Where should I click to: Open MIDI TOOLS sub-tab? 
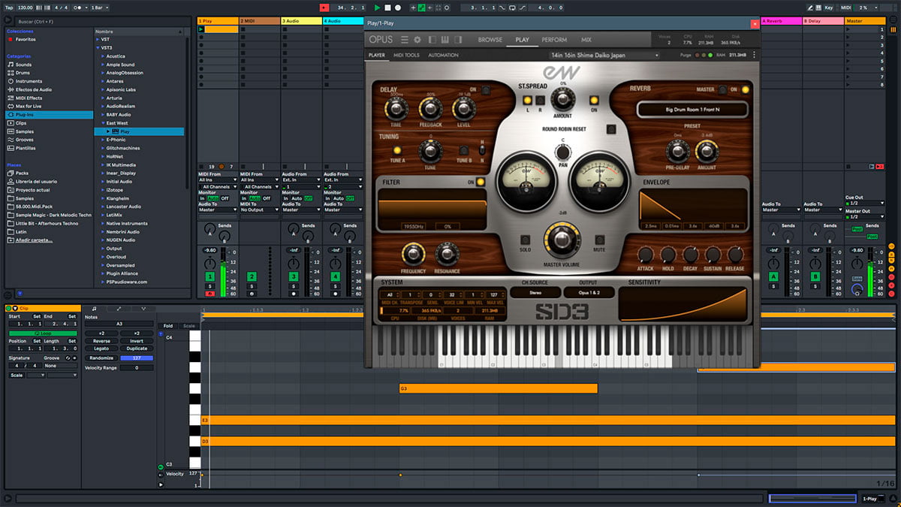[406, 55]
